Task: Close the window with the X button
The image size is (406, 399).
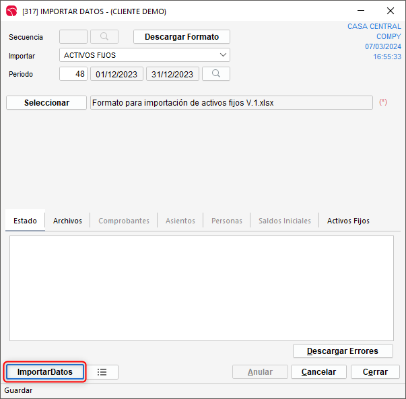Action: [x=391, y=11]
